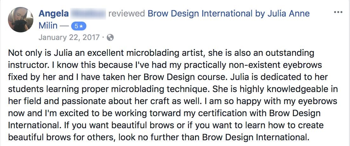
Task: Open the Brow Design International page link
Action: click(200, 14)
